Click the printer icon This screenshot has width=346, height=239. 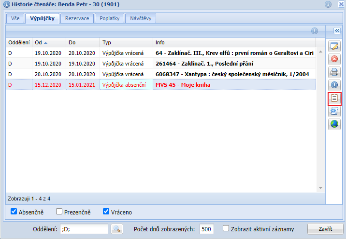[x=334, y=73]
